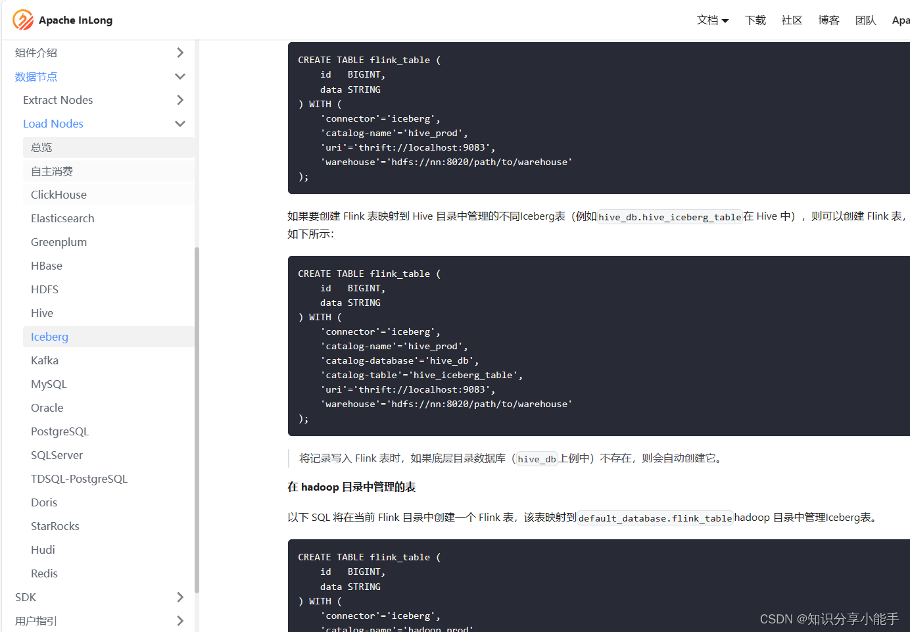Click the hive_db.hive_iceberg_table inline code

pyautogui.click(x=670, y=217)
